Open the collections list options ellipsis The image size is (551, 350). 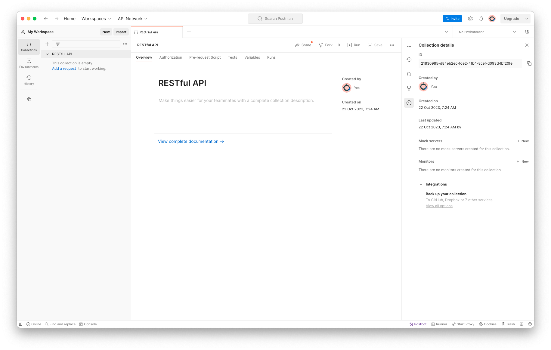(125, 44)
